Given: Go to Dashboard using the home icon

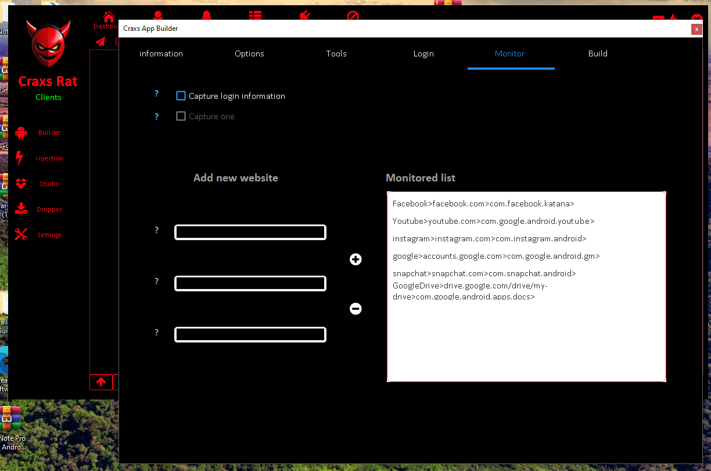Looking at the screenshot, I should pyautogui.click(x=108, y=17).
